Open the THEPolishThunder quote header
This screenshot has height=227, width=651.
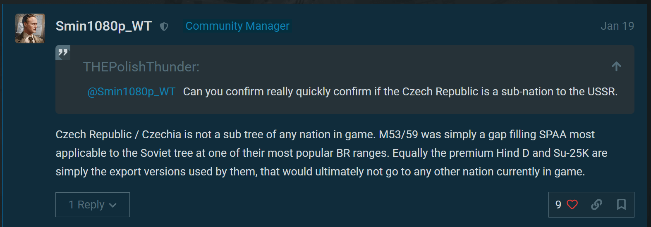pyautogui.click(x=141, y=67)
